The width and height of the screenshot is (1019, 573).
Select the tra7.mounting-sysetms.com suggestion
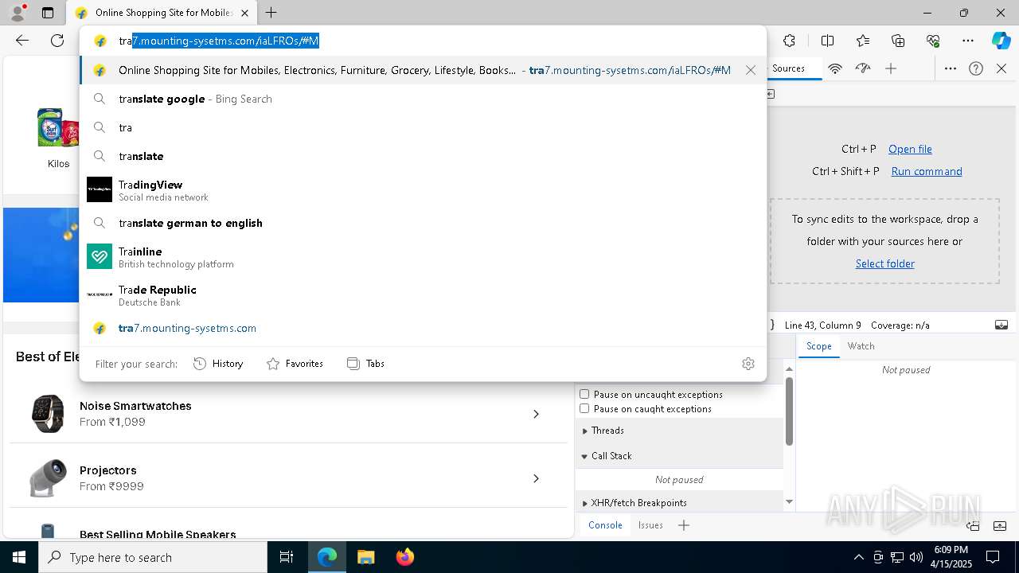[423, 328]
